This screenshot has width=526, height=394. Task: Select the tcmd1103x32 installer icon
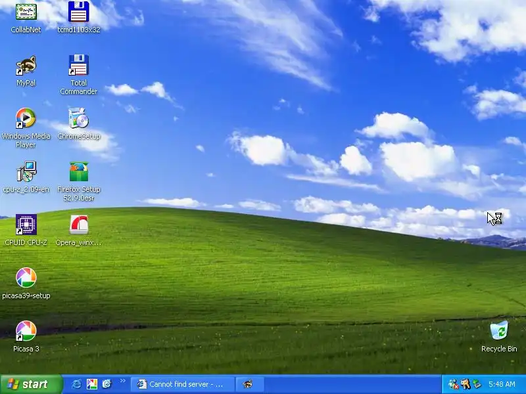coord(78,17)
